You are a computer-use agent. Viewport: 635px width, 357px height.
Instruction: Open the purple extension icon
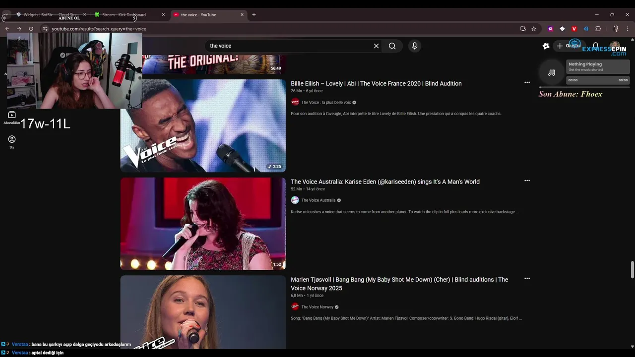pyautogui.click(x=550, y=29)
